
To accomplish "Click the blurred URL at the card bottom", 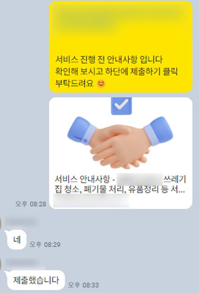I will coord(91,200).
